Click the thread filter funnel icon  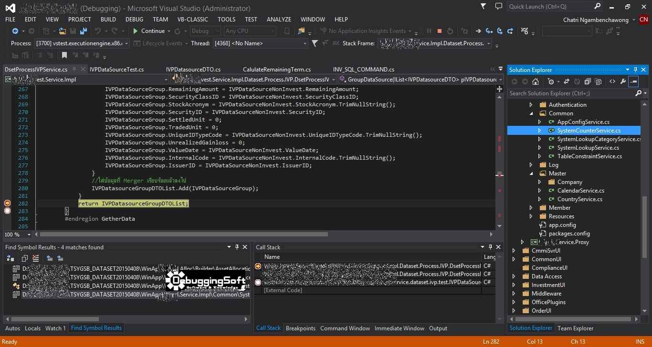(315, 43)
